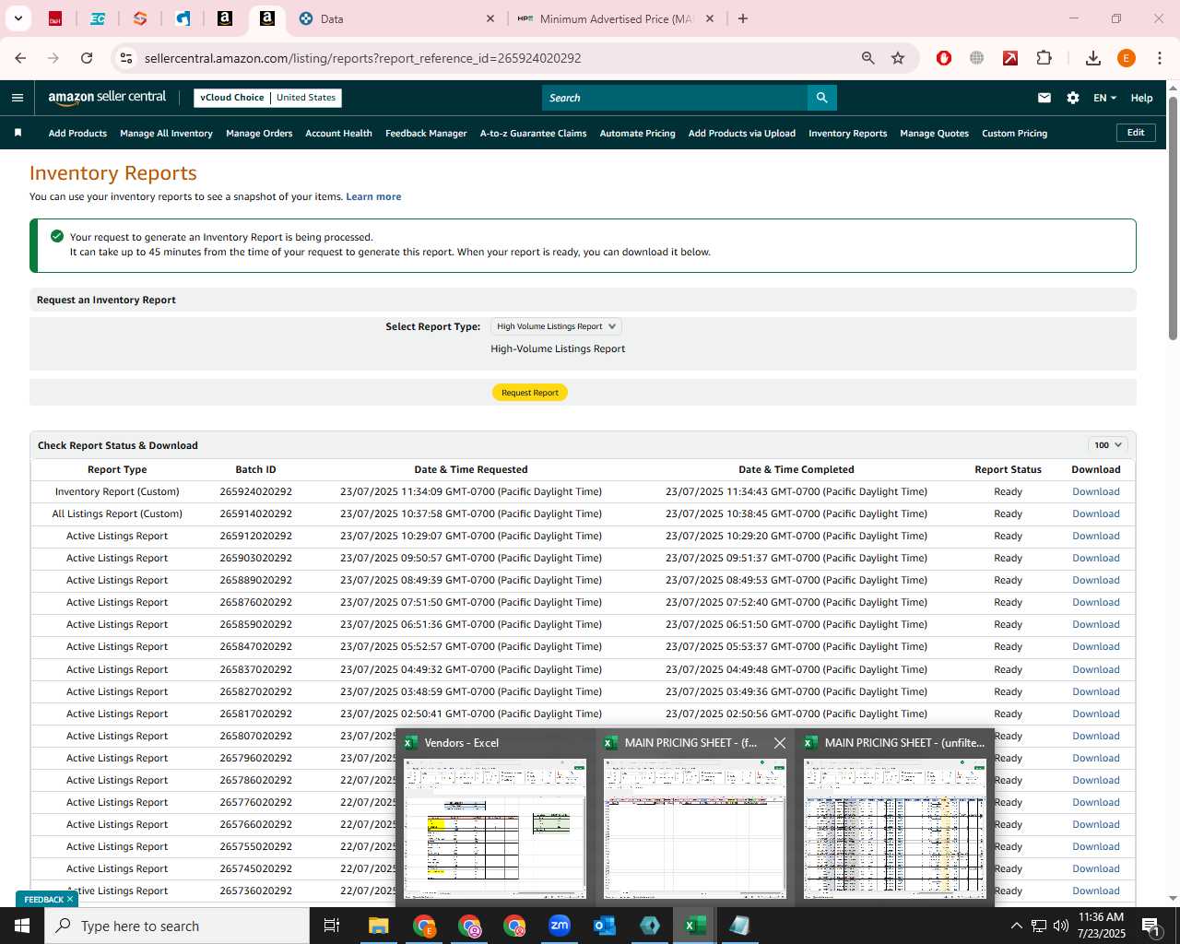Screen dimensions: 1180x944
Task: Open the settings gear icon
Action: tap(1073, 98)
